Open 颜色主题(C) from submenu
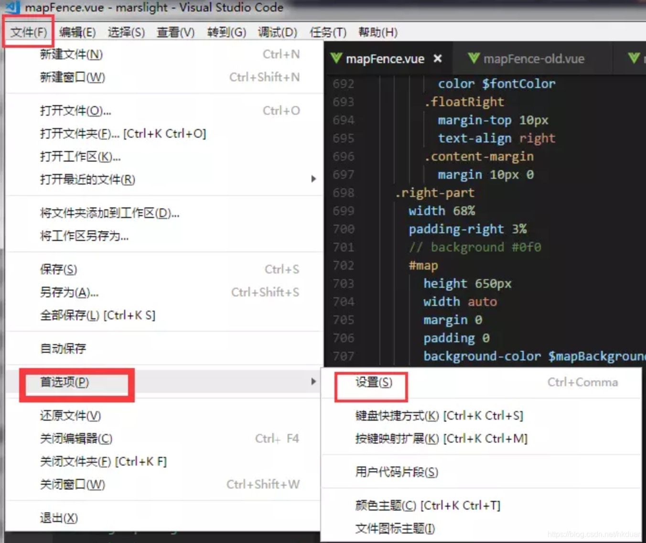Viewport: 646px width, 543px height. point(481,506)
